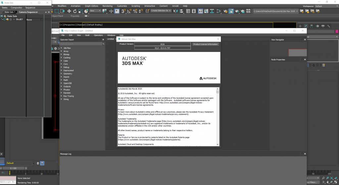This screenshot has width=339, height=185.
Task: Toggle the Layer Explorer icon
Action: pos(194,11)
